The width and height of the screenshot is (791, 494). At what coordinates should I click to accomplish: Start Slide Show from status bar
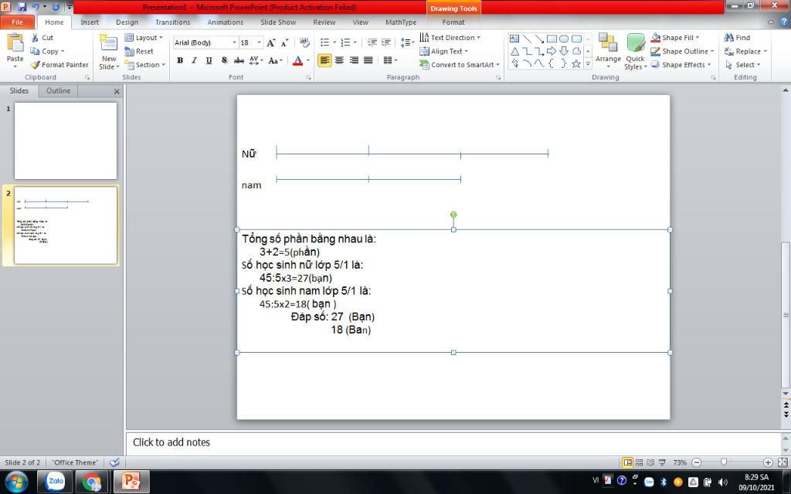pyautogui.click(x=662, y=462)
